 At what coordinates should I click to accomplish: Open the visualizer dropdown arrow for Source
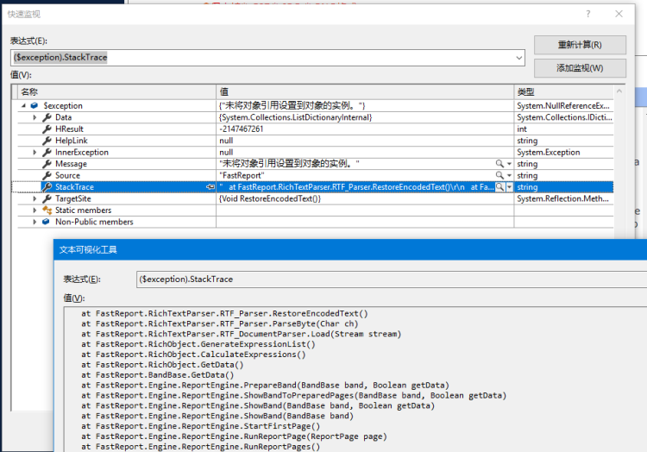coord(509,175)
